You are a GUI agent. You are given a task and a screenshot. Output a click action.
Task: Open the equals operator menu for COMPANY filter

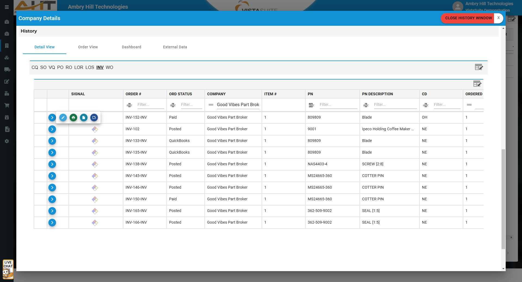click(211, 105)
